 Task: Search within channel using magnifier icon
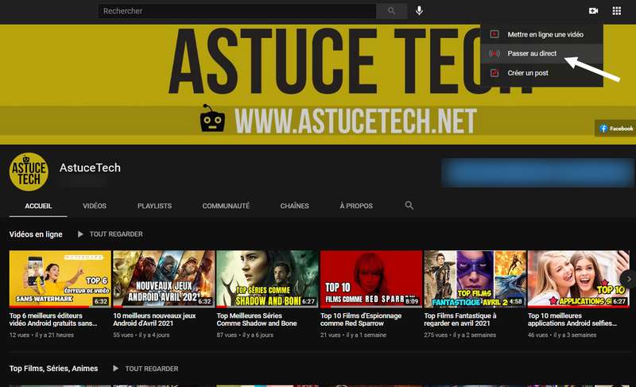409,206
